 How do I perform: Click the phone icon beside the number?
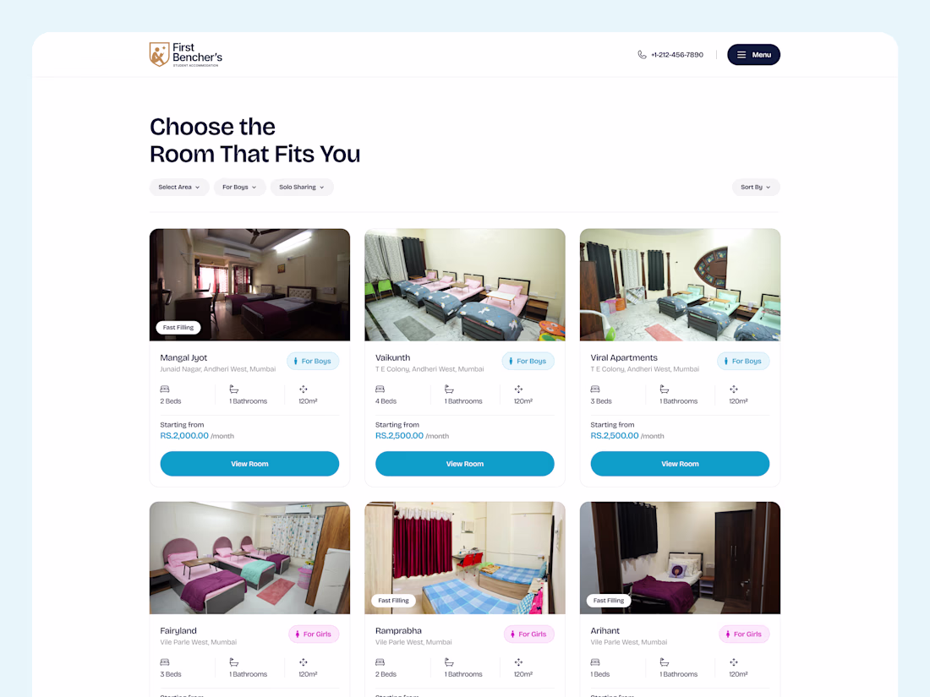click(642, 55)
